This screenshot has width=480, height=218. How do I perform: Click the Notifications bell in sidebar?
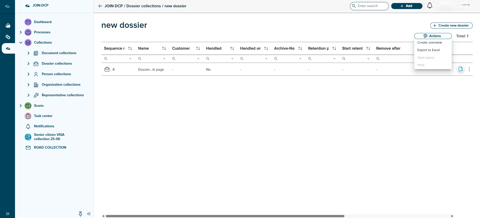click(x=28, y=126)
